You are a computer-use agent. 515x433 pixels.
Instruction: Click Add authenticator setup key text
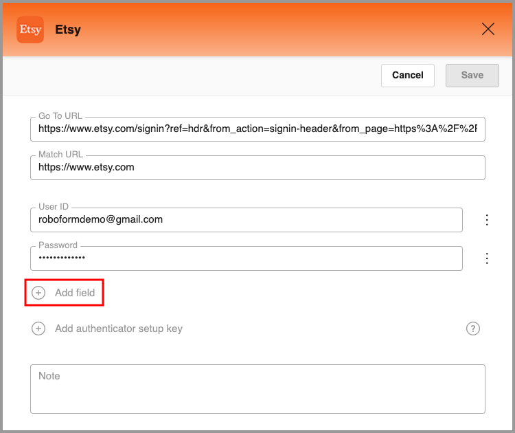[119, 329]
